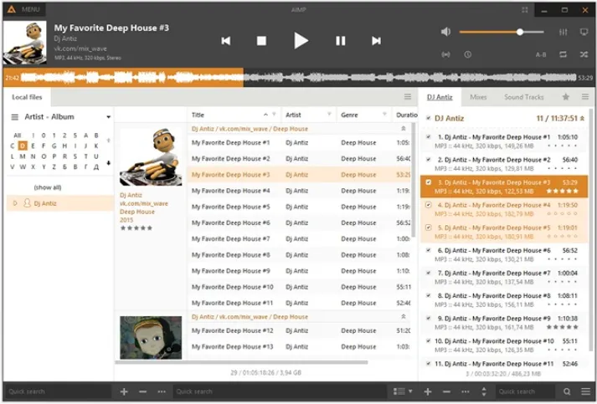Viewport: 597px width, 404px height.
Task: Add files to playlist with plus icon
Action: [428, 391]
